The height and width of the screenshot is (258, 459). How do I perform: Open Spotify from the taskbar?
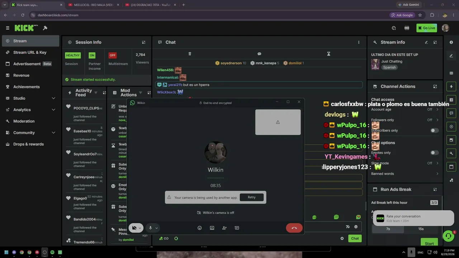coord(52,252)
